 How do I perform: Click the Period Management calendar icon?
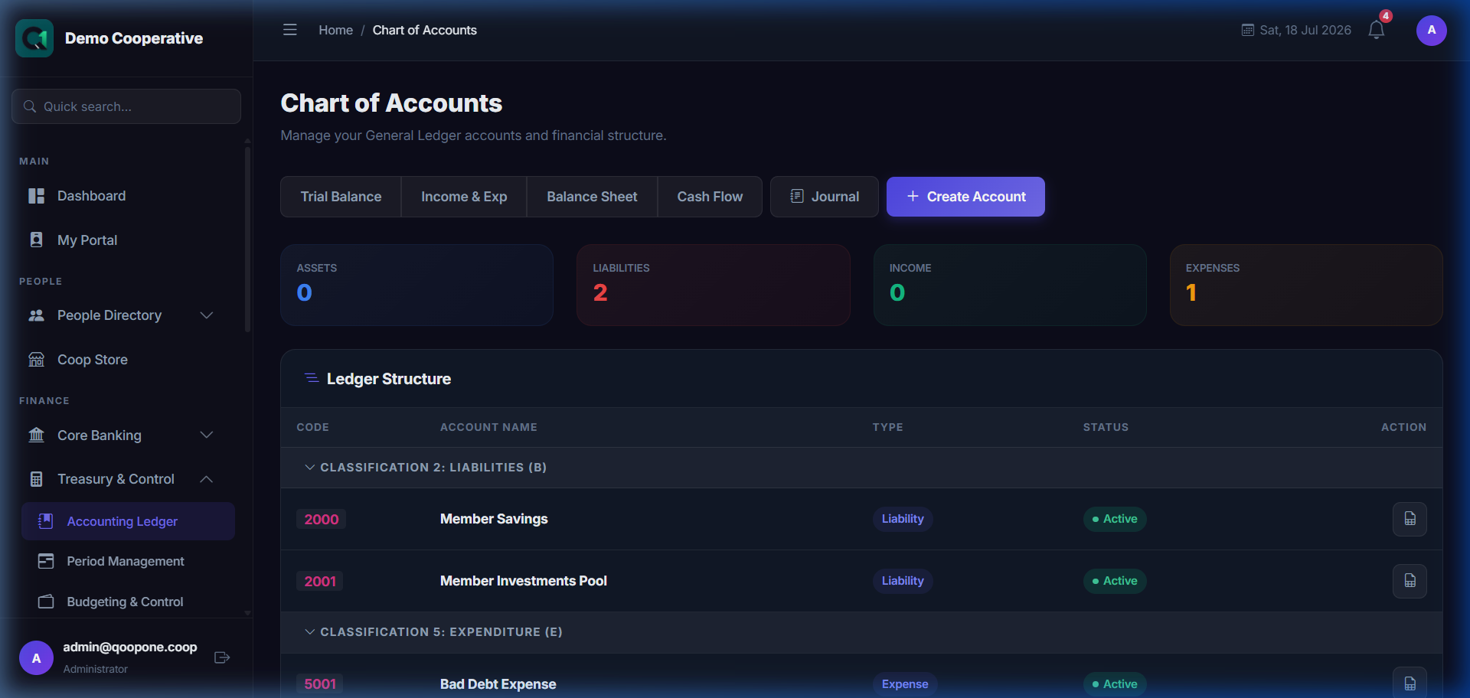click(46, 561)
